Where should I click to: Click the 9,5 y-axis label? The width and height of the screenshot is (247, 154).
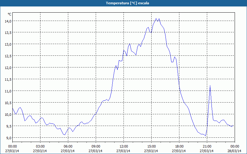point(9,126)
